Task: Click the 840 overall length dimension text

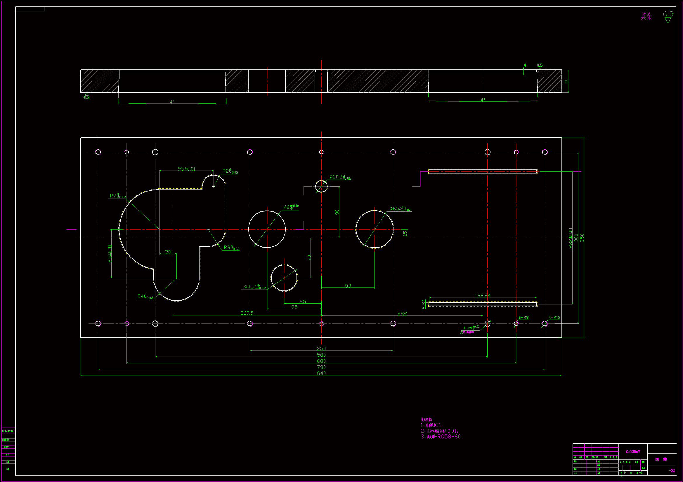Action: (321, 373)
